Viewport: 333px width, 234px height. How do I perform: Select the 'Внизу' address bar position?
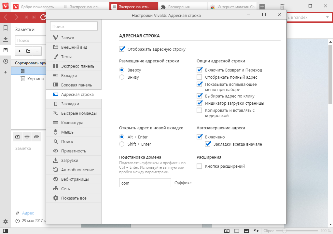(x=122, y=77)
